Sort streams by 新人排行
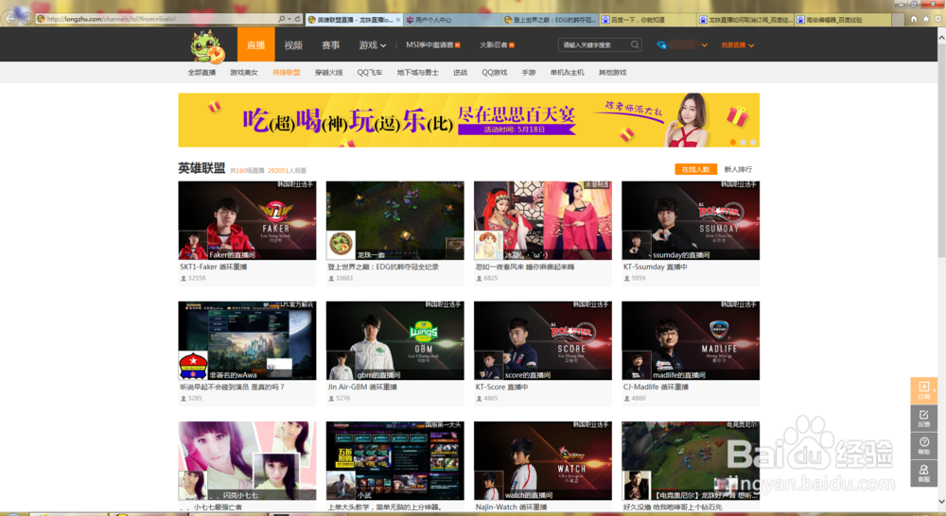This screenshot has height=516, width=946. [x=738, y=169]
